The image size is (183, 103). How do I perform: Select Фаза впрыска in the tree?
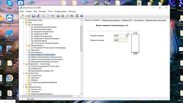[37, 52]
